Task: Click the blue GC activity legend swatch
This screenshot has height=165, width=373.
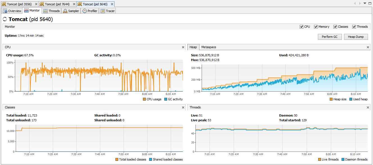Action: tap(166, 99)
